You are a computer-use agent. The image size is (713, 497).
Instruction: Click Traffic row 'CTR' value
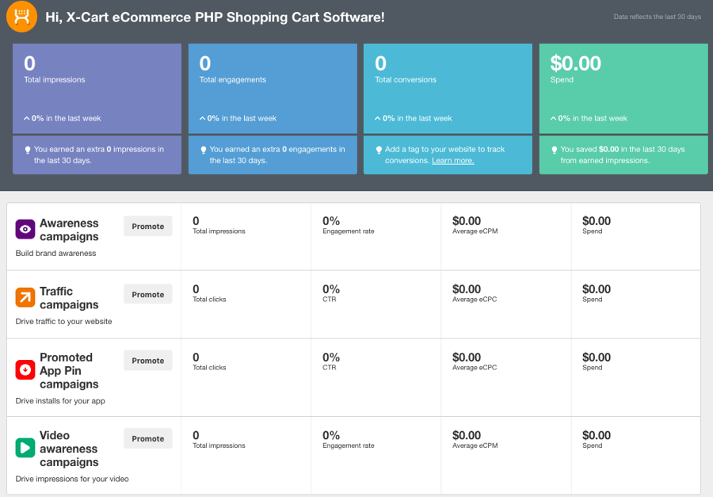tap(331, 289)
